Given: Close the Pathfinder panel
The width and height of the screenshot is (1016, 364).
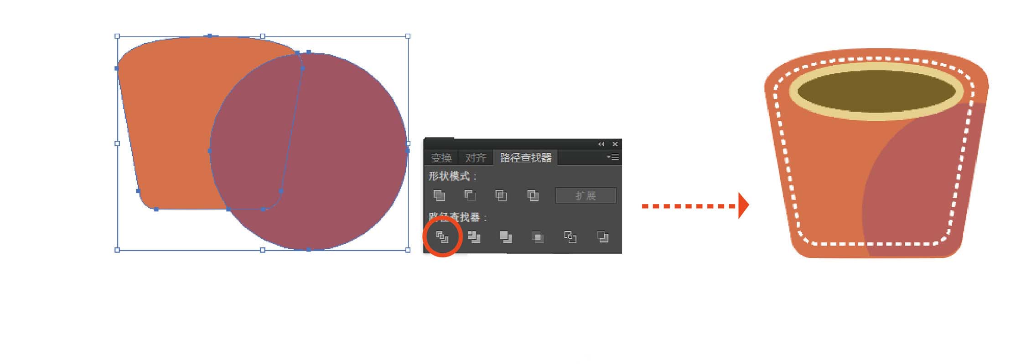Looking at the screenshot, I should point(615,144).
